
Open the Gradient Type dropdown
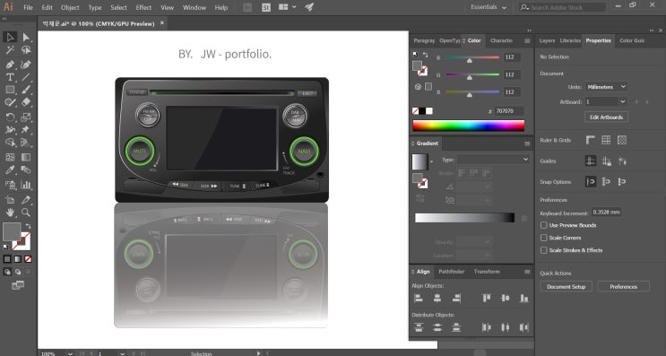tap(493, 160)
